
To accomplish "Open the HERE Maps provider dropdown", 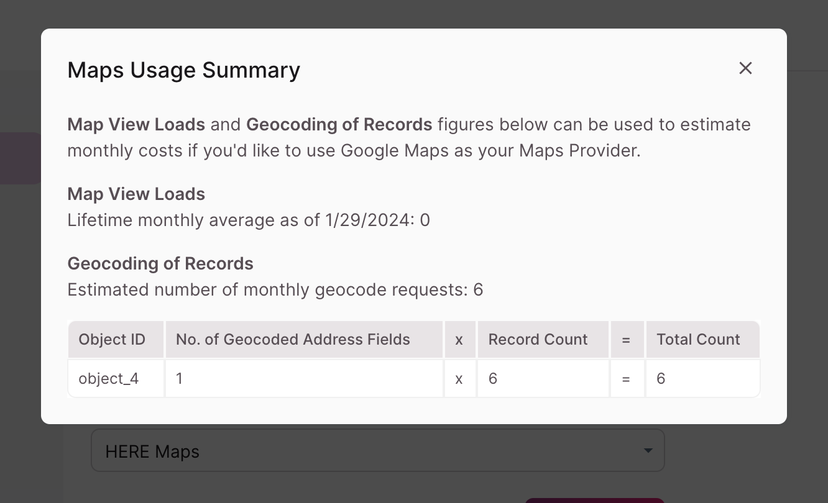I will 377,451.
